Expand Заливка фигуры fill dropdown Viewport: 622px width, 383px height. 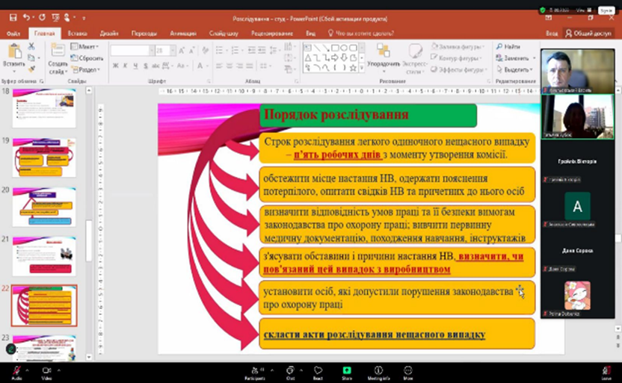coord(458,46)
